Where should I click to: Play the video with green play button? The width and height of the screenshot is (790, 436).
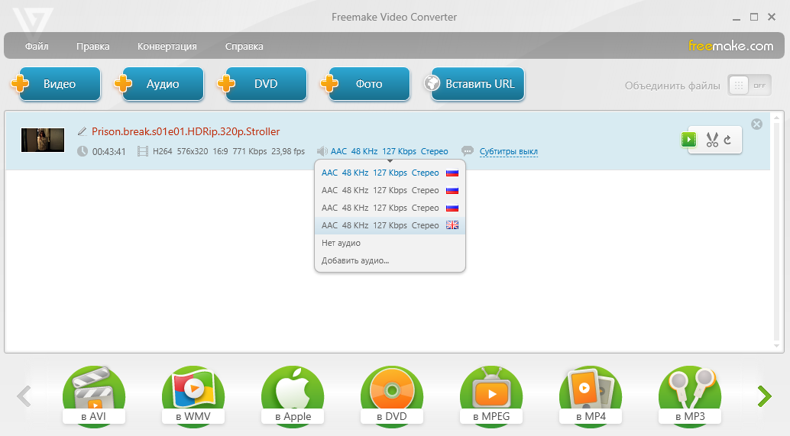tap(689, 140)
